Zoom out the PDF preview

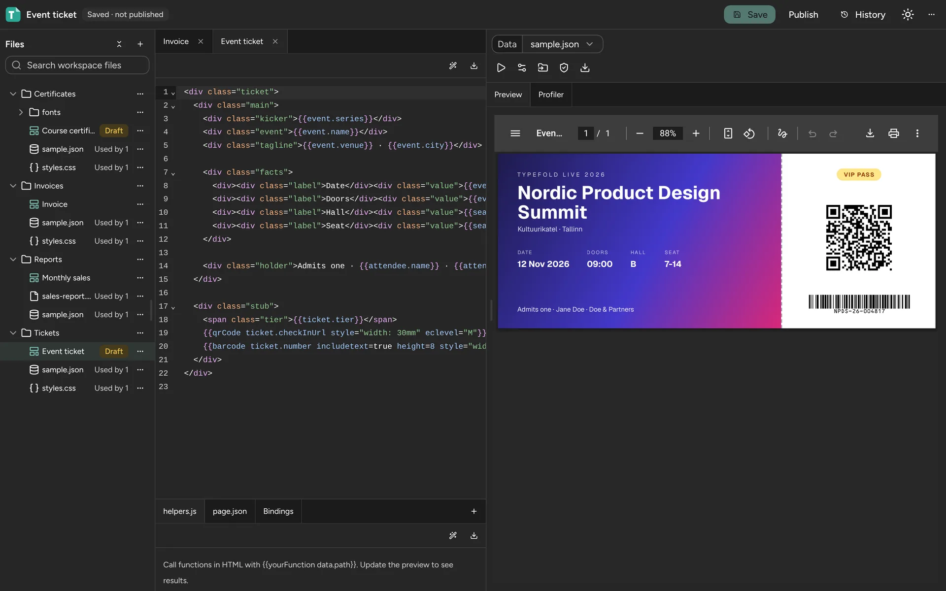[x=640, y=133]
